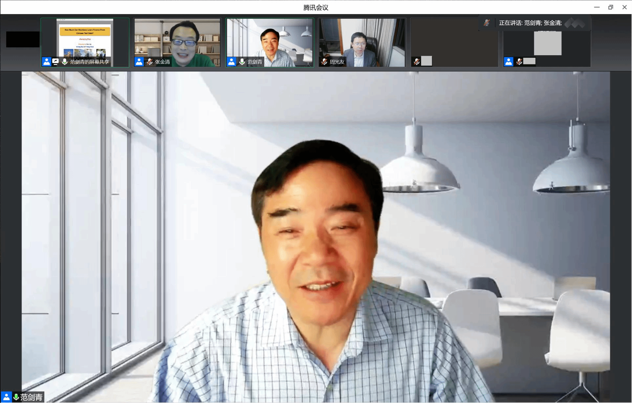
Task: Click muted mic icon in speaking indicator
Action: 487,23
